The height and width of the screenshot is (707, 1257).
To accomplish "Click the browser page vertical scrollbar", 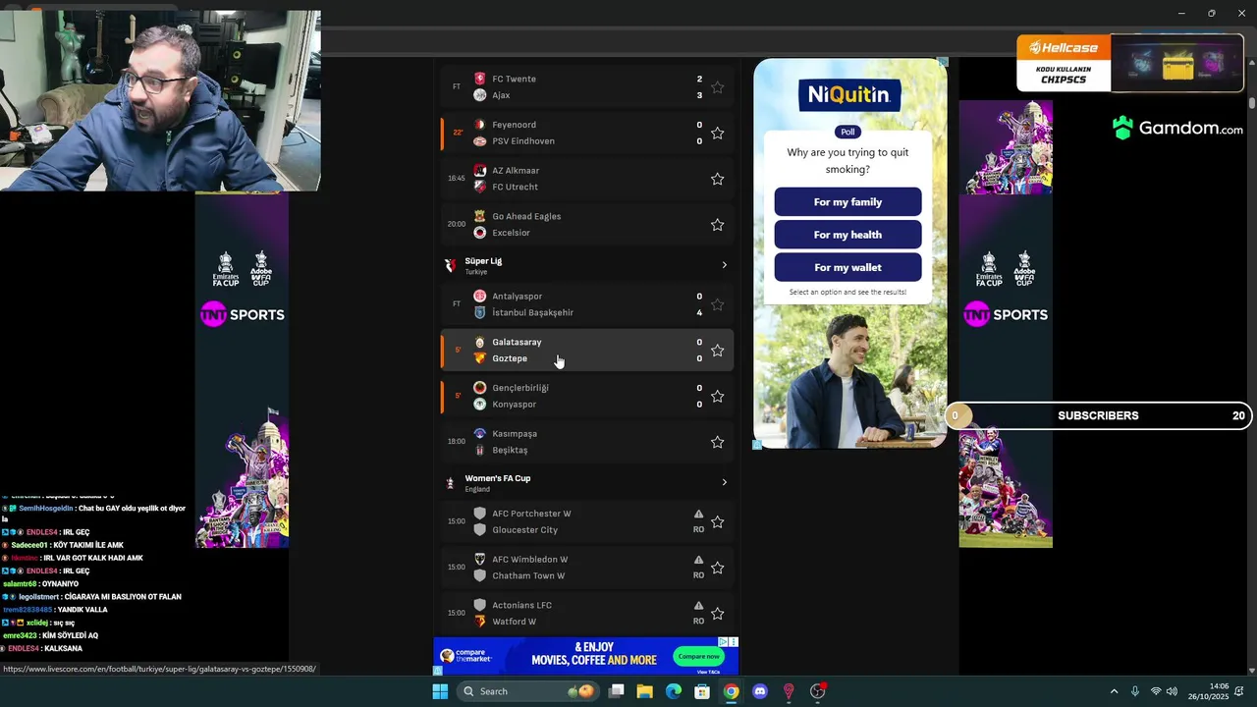I will [1252, 103].
